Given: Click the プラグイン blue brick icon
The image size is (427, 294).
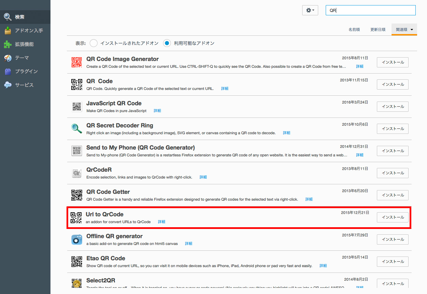Looking at the screenshot, I should point(8,72).
